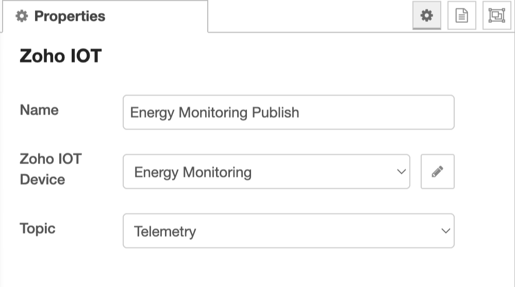Place cursor in Energy Monitoring Publish text
This screenshot has width=515, height=287.
coord(214,112)
